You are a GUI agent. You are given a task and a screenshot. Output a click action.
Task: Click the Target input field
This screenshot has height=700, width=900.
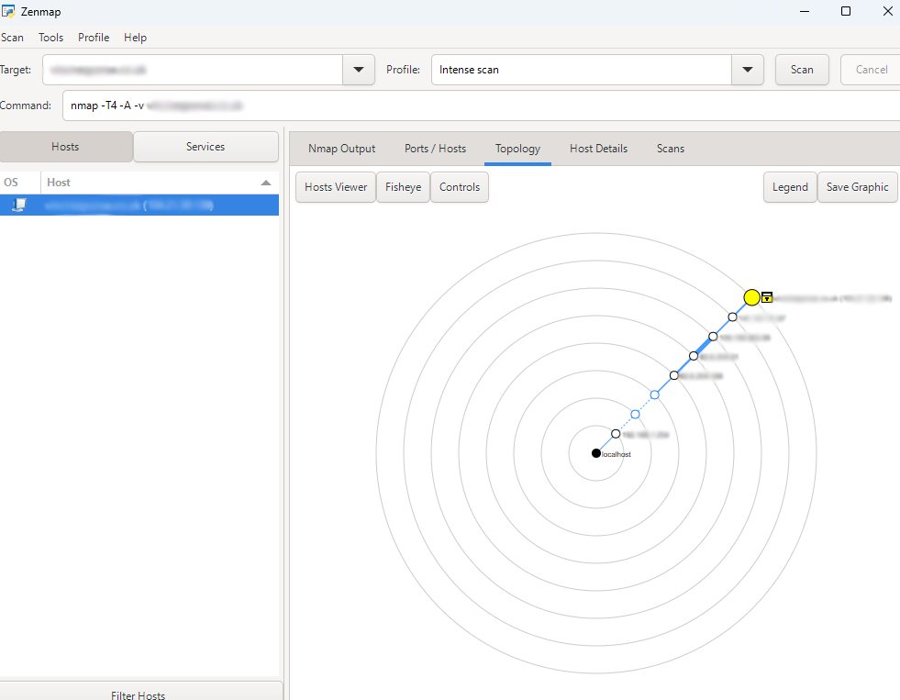coord(193,70)
